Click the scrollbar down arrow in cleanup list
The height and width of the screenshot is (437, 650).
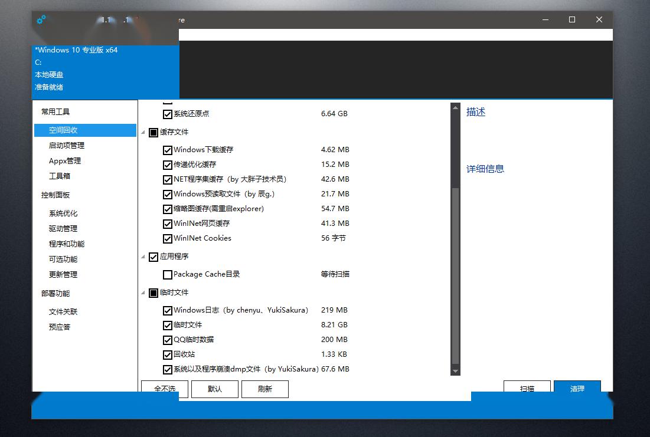point(455,371)
